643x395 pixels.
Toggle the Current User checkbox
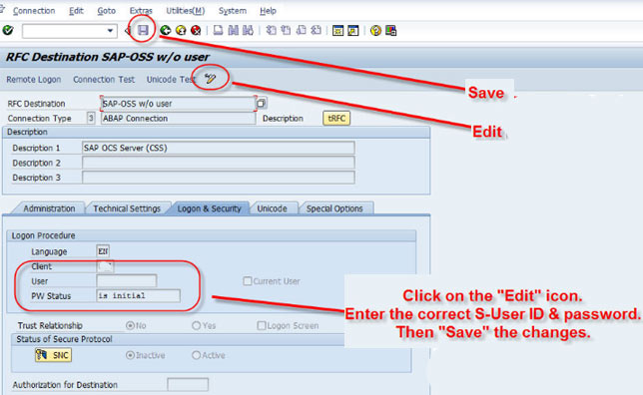(x=248, y=281)
